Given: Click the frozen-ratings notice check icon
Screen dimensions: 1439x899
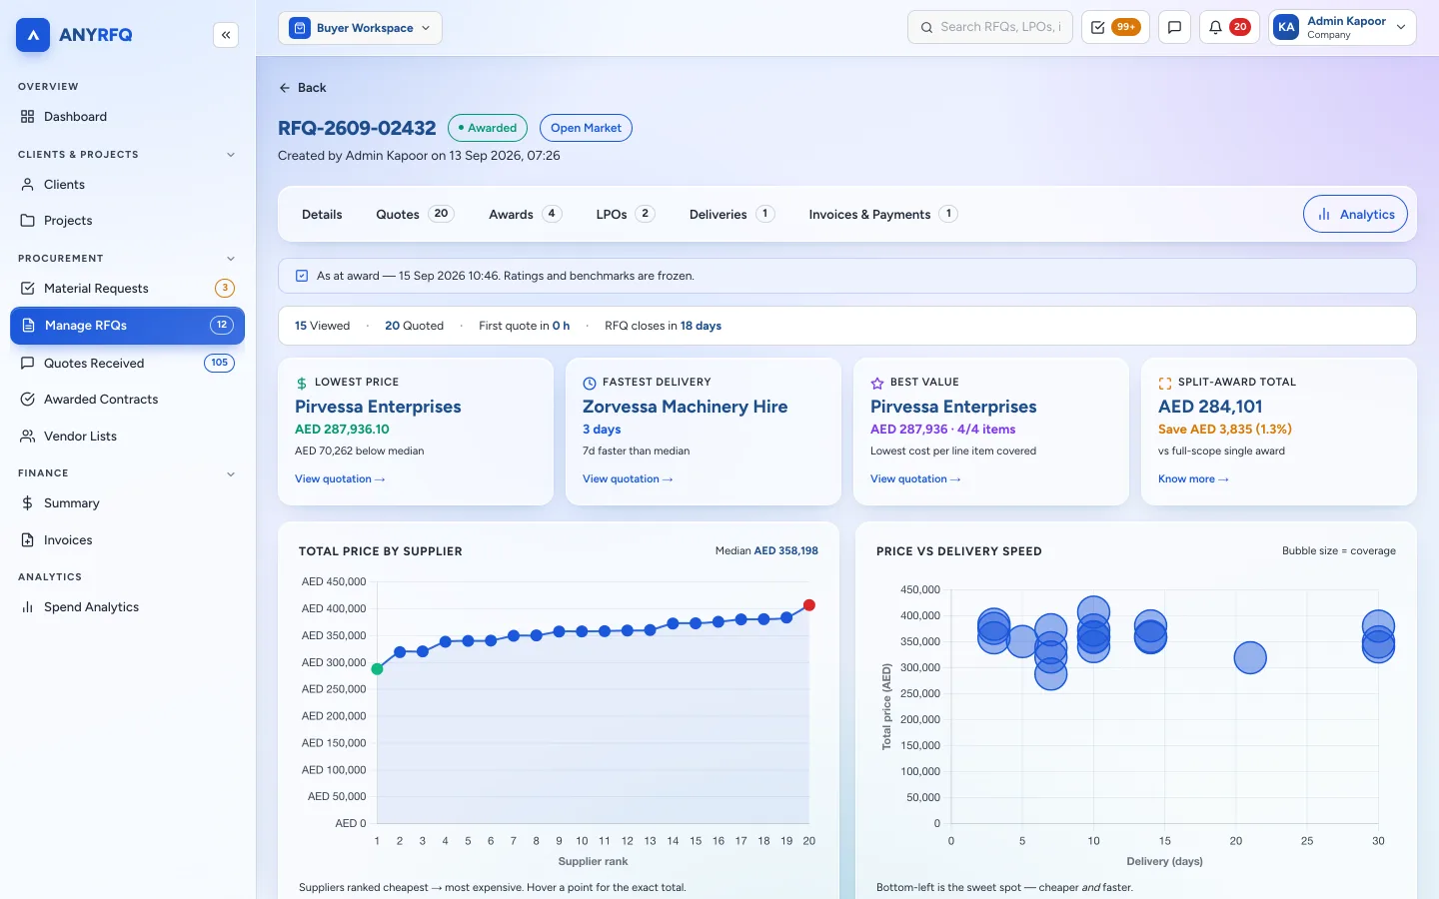Looking at the screenshot, I should pos(302,276).
